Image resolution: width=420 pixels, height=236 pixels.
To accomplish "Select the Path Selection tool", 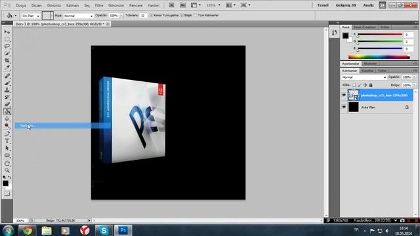I will (7, 148).
